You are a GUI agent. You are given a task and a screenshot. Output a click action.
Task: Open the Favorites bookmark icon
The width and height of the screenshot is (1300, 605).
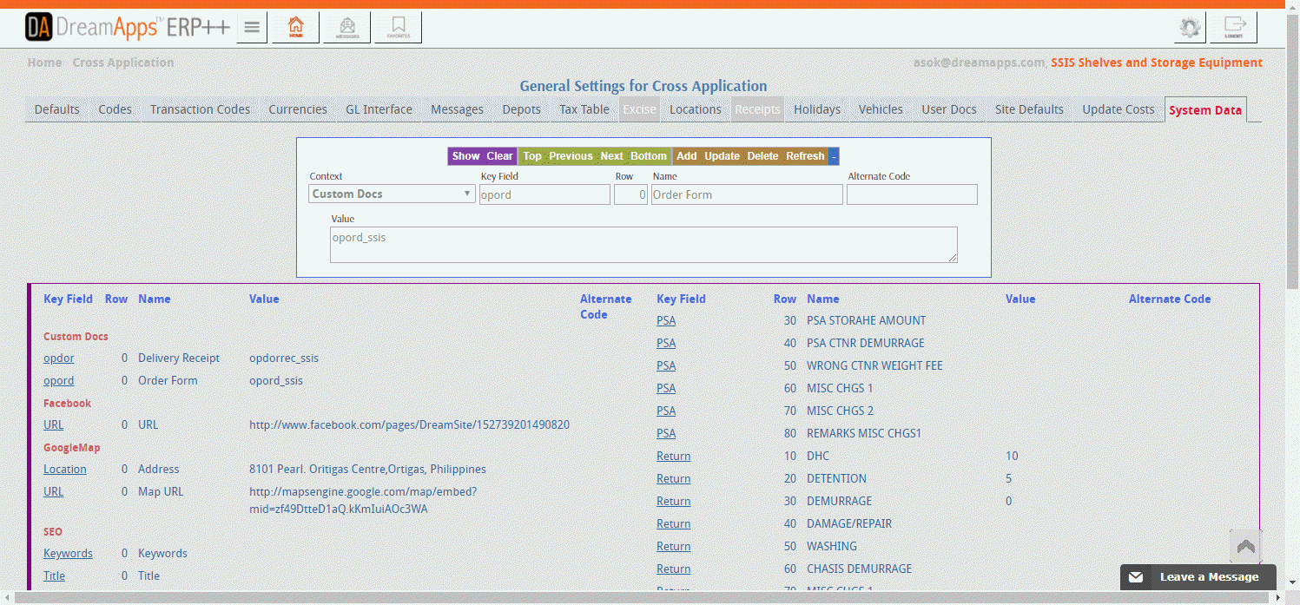pos(399,27)
